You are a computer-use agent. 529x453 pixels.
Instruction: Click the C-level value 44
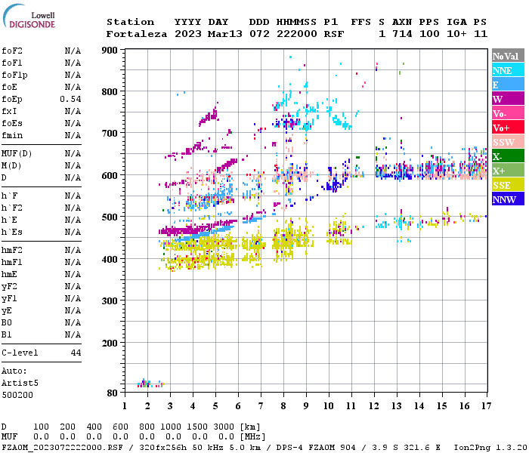(76, 353)
